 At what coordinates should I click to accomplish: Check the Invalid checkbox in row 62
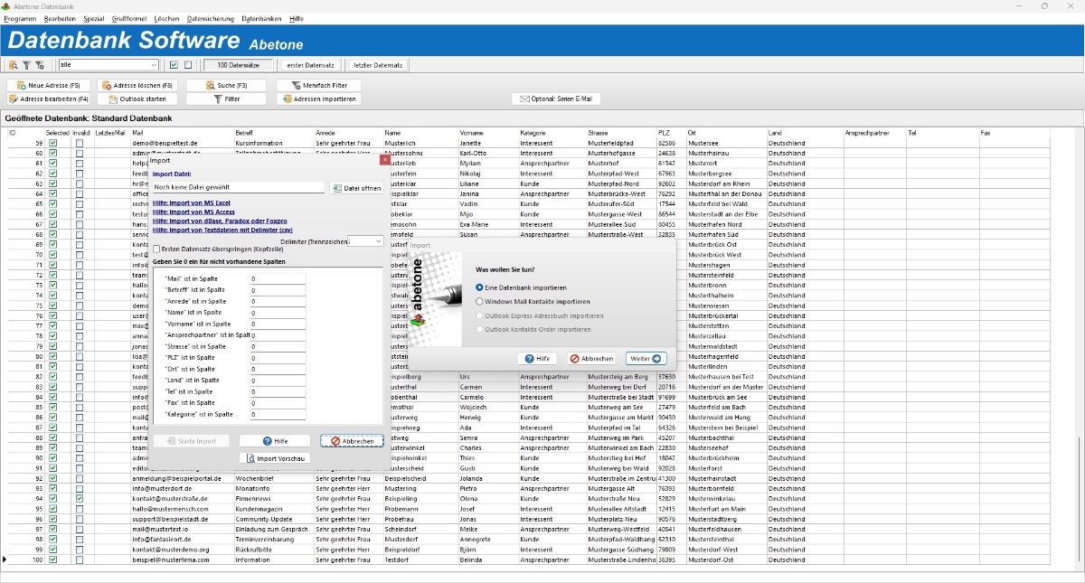[80, 174]
